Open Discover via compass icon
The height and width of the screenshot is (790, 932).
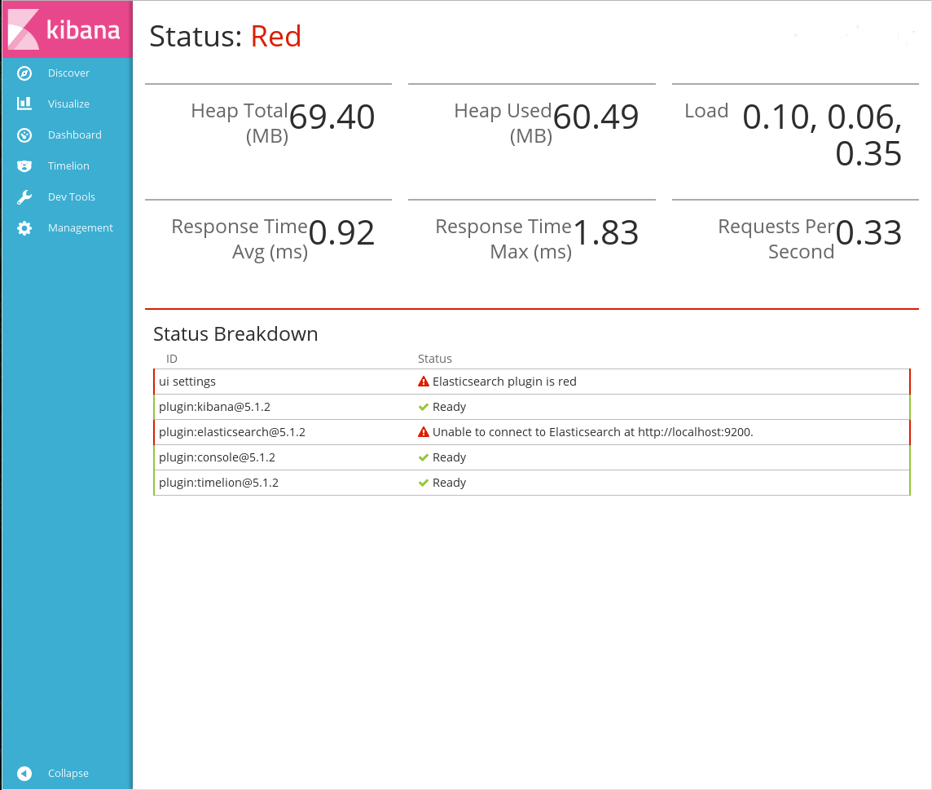pos(24,73)
